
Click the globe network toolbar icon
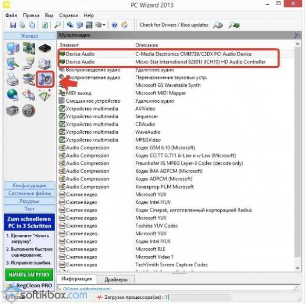click(x=70, y=25)
